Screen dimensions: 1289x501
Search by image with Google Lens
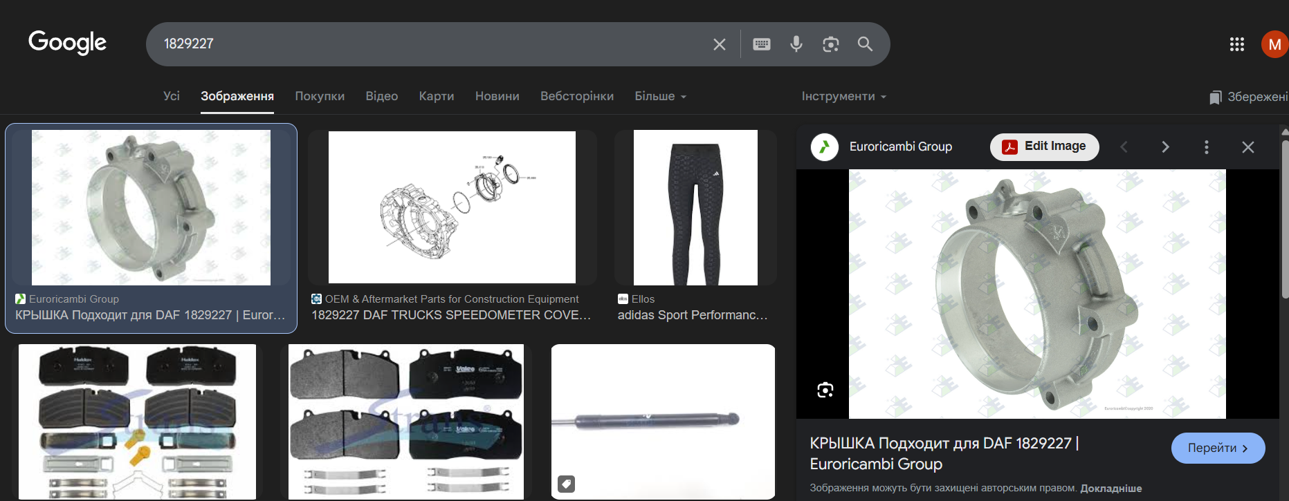point(830,44)
